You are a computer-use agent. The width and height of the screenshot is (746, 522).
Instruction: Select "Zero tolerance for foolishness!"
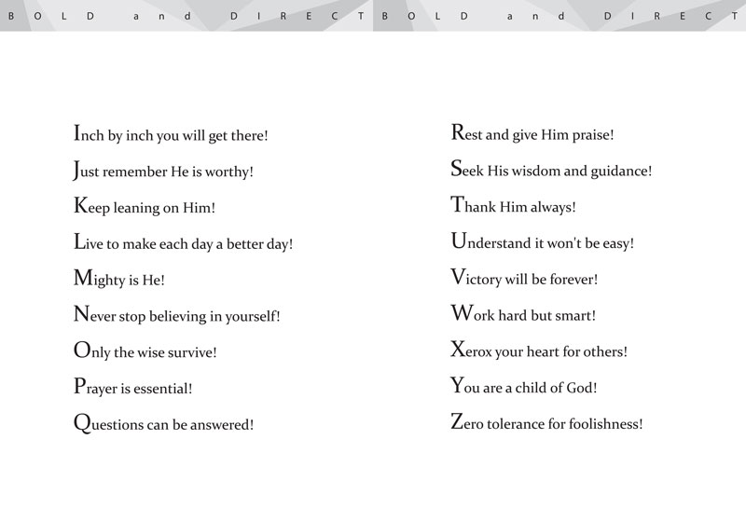point(546,422)
